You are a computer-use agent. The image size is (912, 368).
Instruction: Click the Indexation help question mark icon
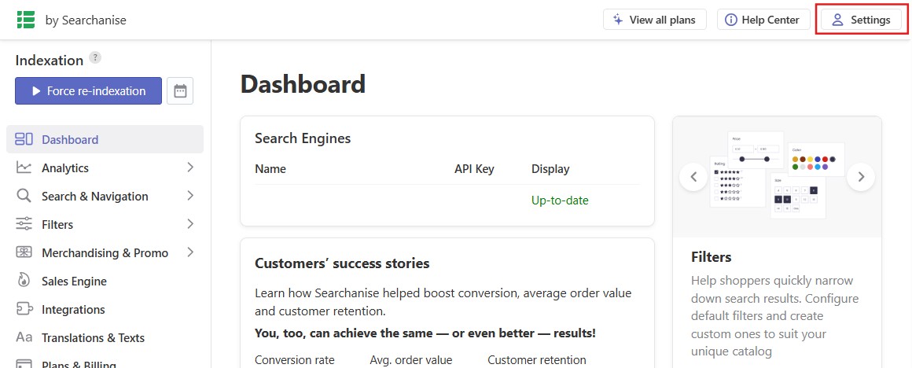click(x=95, y=57)
